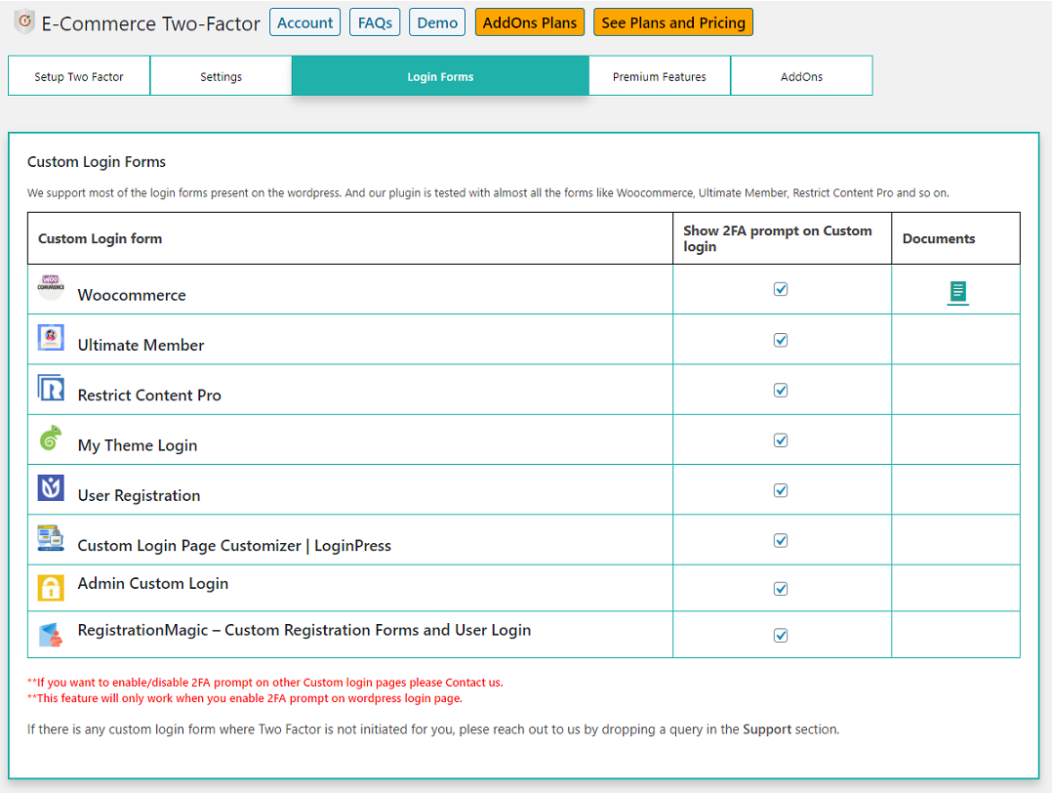The height and width of the screenshot is (793, 1052).
Task: Click the My Theme Login chameleon icon
Action: point(51,438)
